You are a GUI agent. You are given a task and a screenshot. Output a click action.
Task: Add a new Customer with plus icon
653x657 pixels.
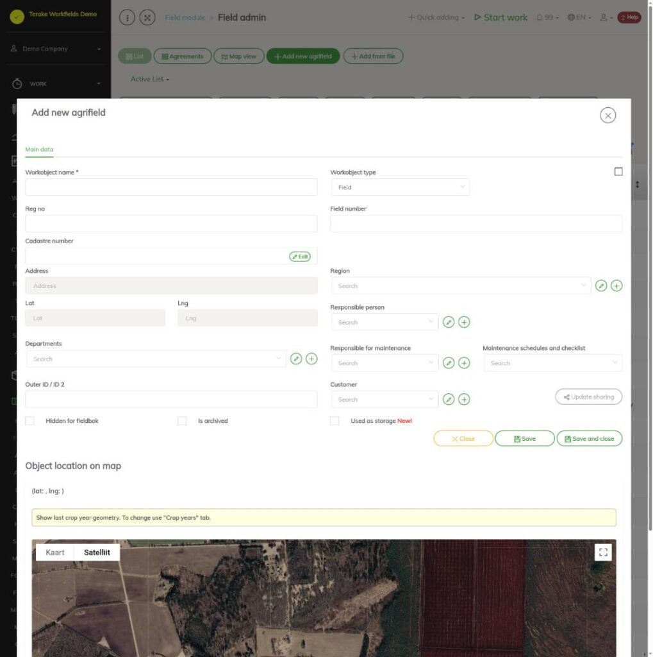(464, 399)
